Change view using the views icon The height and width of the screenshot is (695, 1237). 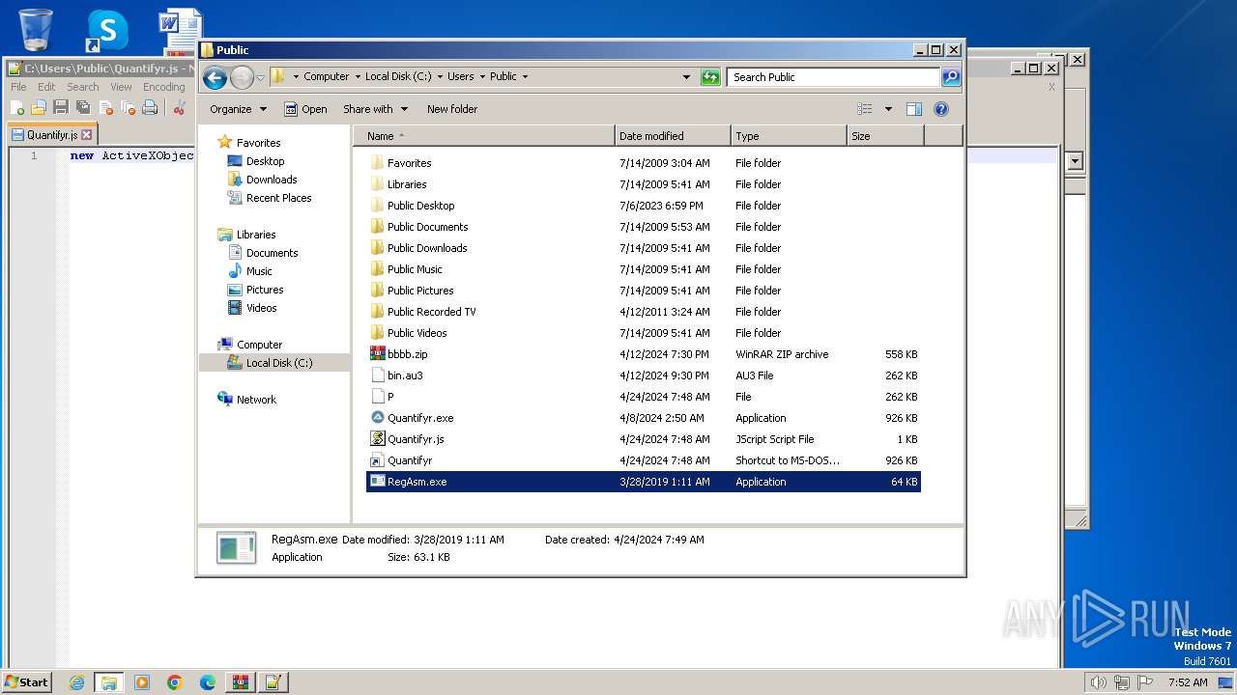point(865,109)
